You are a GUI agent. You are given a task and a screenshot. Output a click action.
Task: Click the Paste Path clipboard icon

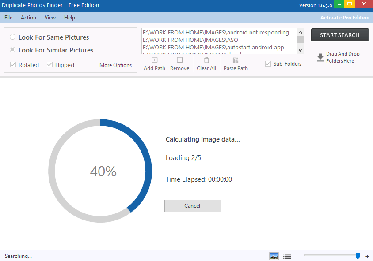pos(236,60)
